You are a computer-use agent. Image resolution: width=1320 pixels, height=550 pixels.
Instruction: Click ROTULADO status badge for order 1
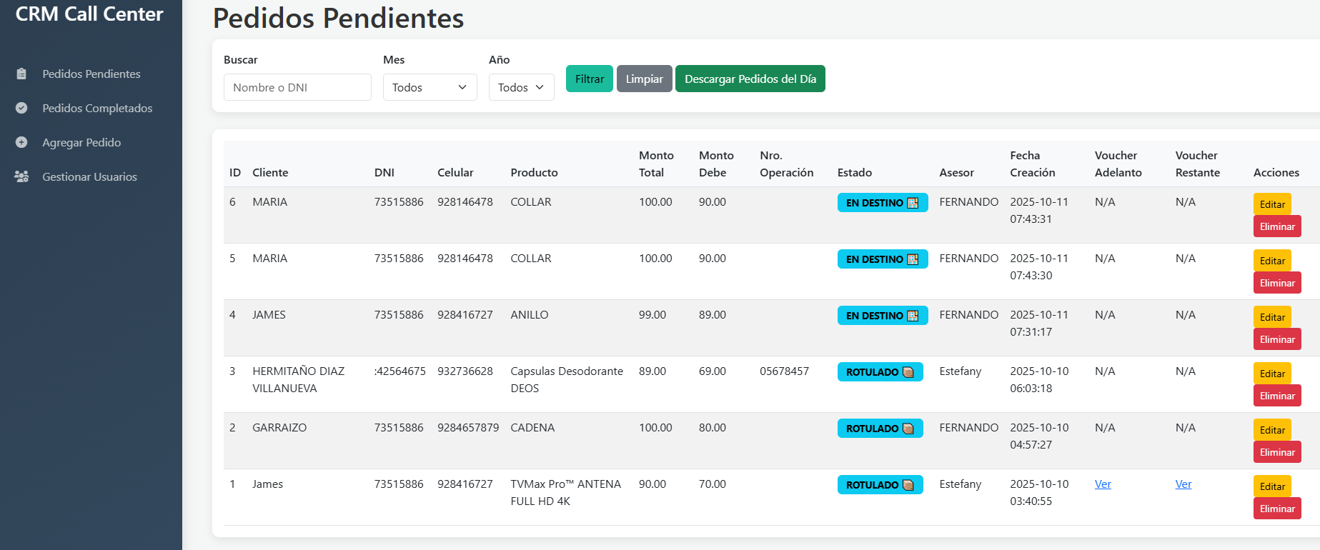tap(880, 485)
